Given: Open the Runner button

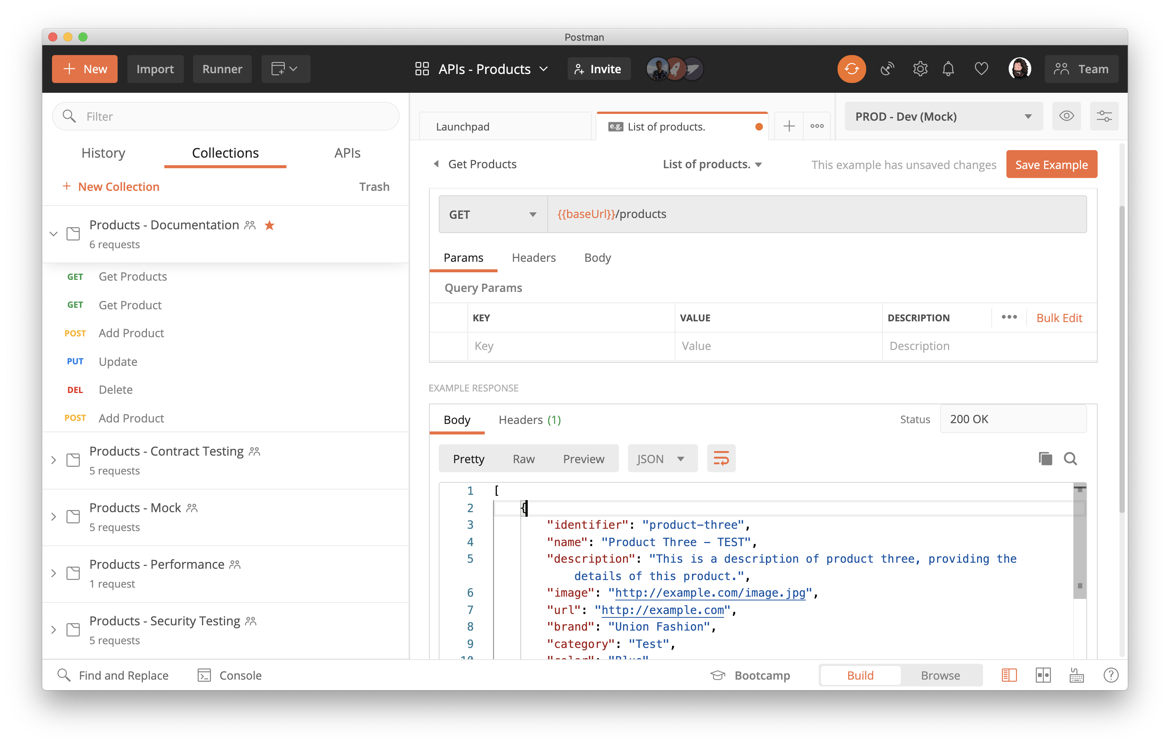Looking at the screenshot, I should click(222, 69).
